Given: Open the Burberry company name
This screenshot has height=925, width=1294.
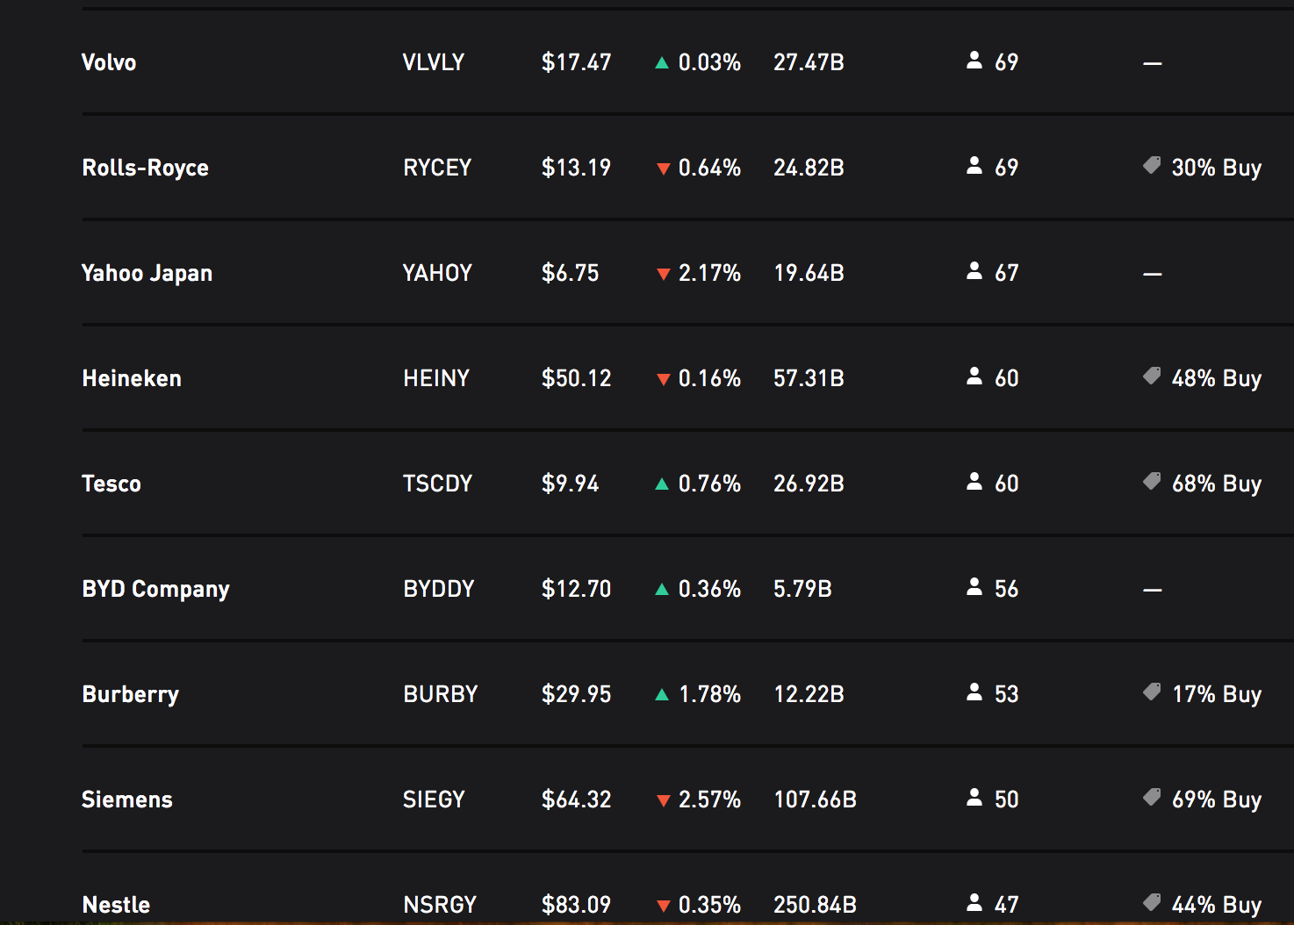Looking at the screenshot, I should 130,694.
